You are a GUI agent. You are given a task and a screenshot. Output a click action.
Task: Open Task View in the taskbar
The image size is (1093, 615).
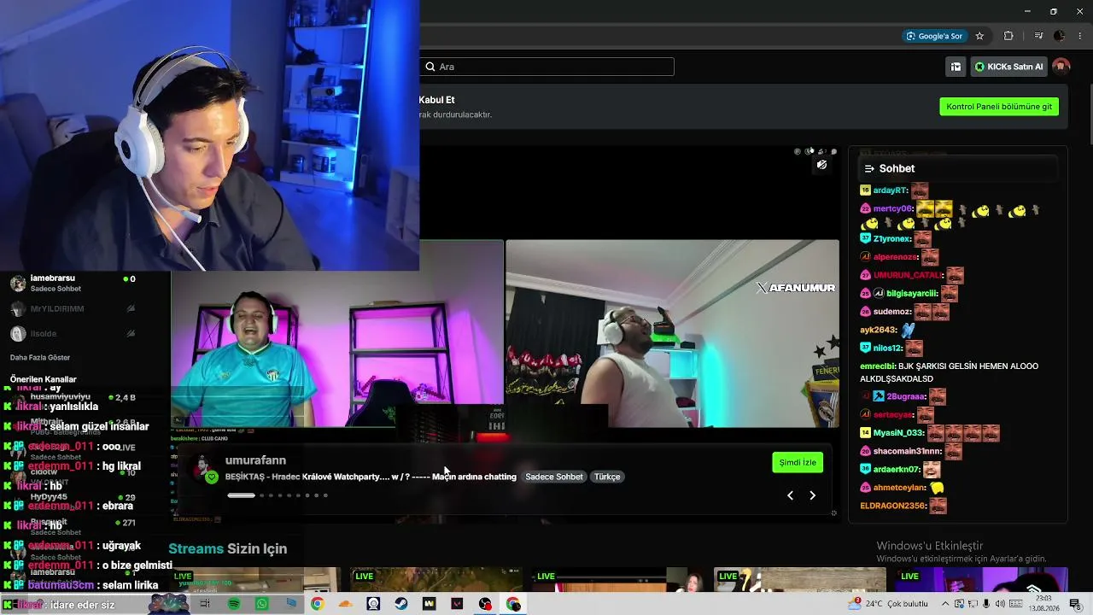[x=205, y=604]
